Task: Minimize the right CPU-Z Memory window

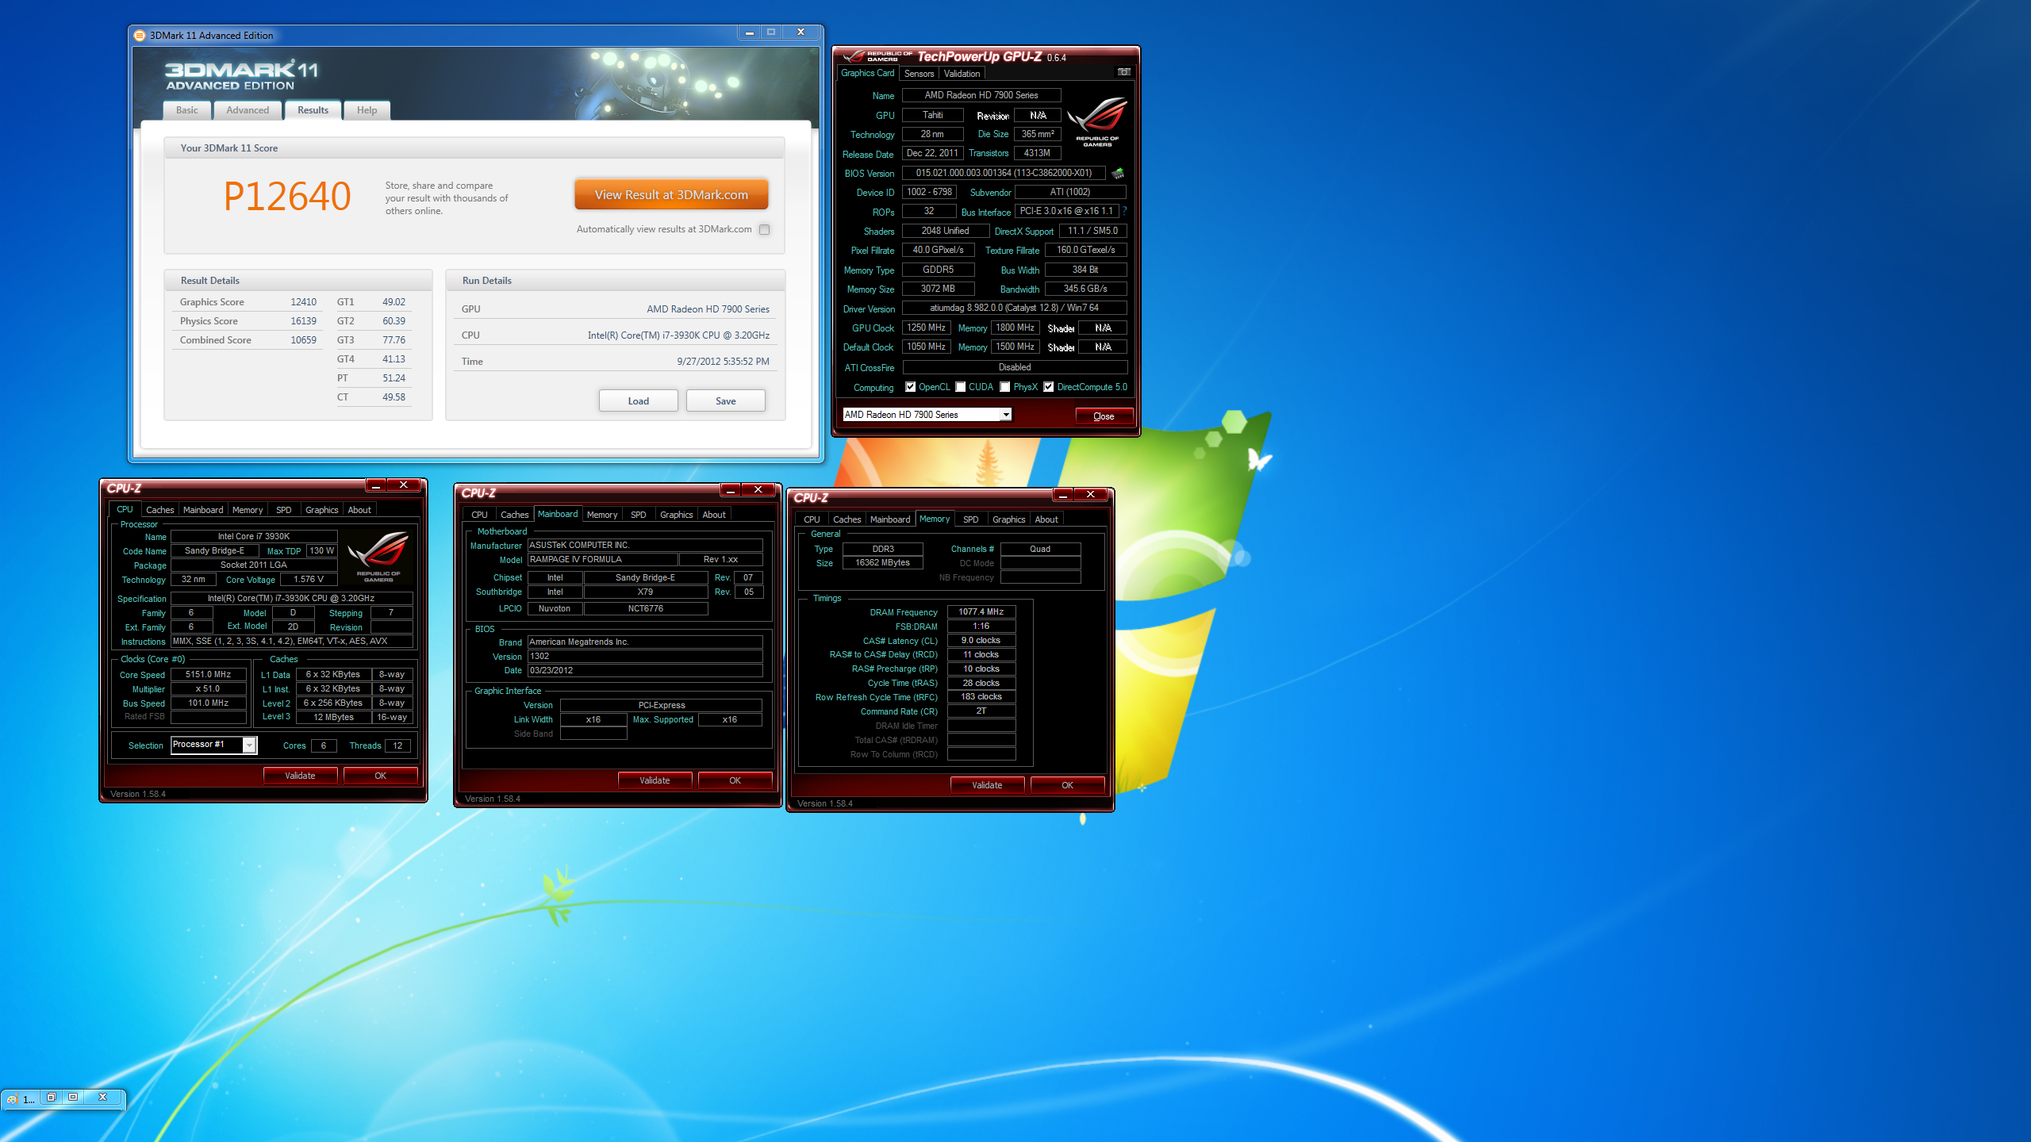Action: pyautogui.click(x=1063, y=495)
